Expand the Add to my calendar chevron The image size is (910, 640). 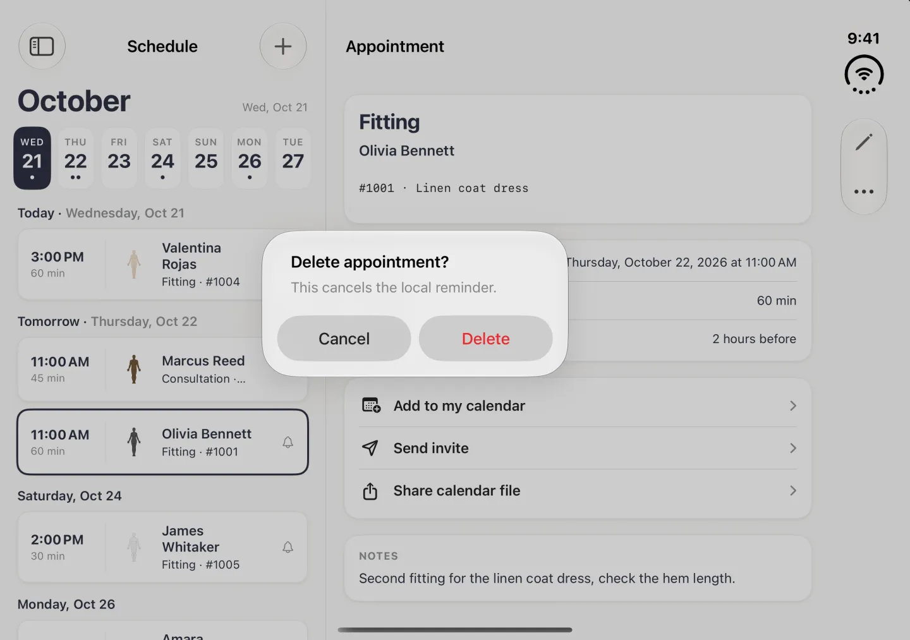[x=792, y=406]
